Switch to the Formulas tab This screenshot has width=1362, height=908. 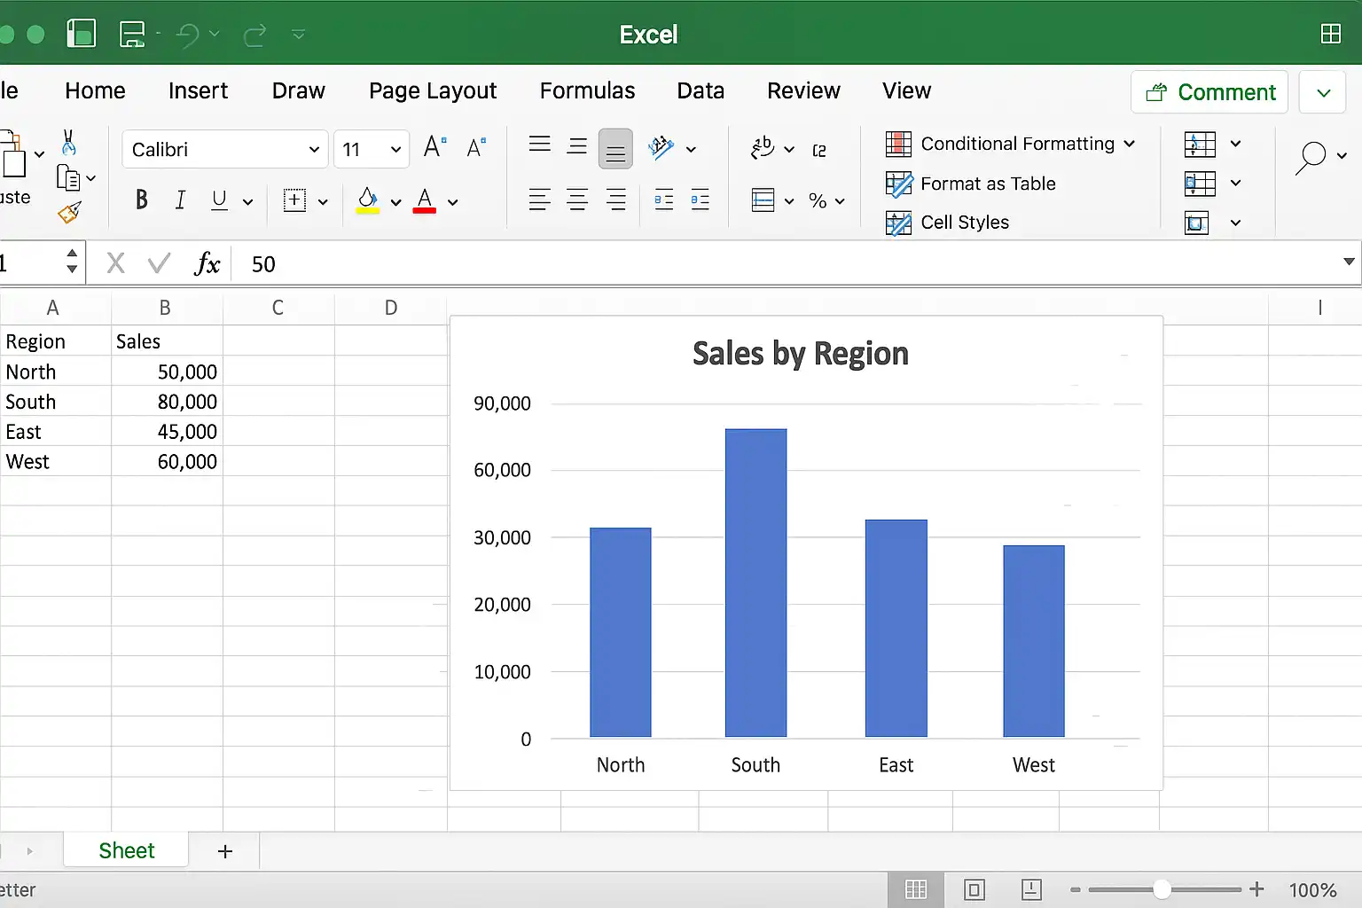(x=587, y=90)
